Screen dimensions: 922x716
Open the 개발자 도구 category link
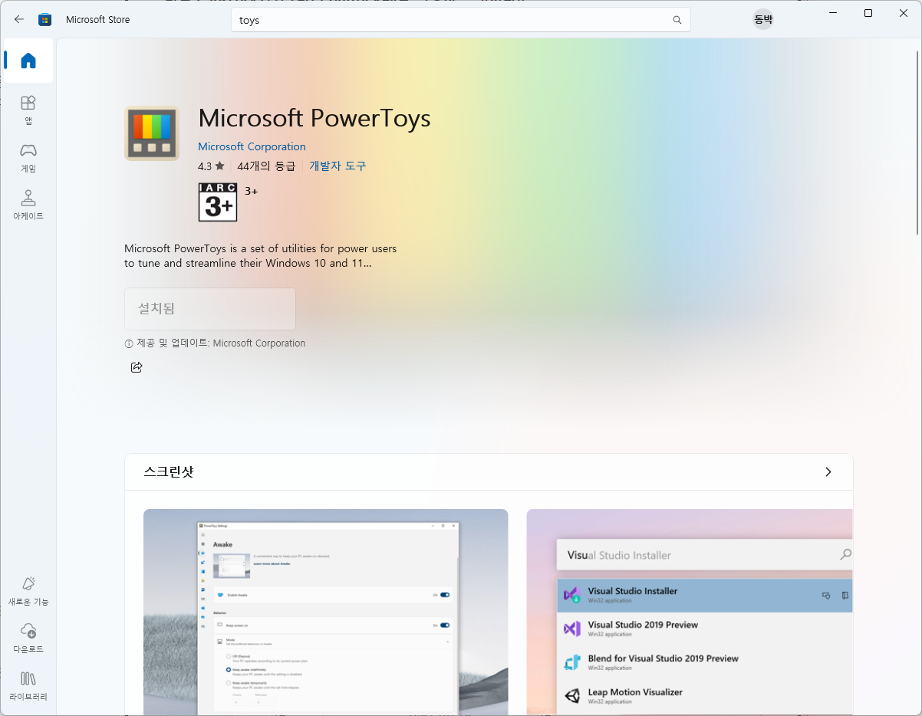(338, 166)
